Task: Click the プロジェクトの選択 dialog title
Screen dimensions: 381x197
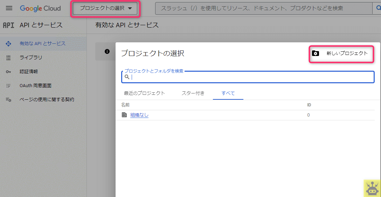Action: (x=153, y=54)
